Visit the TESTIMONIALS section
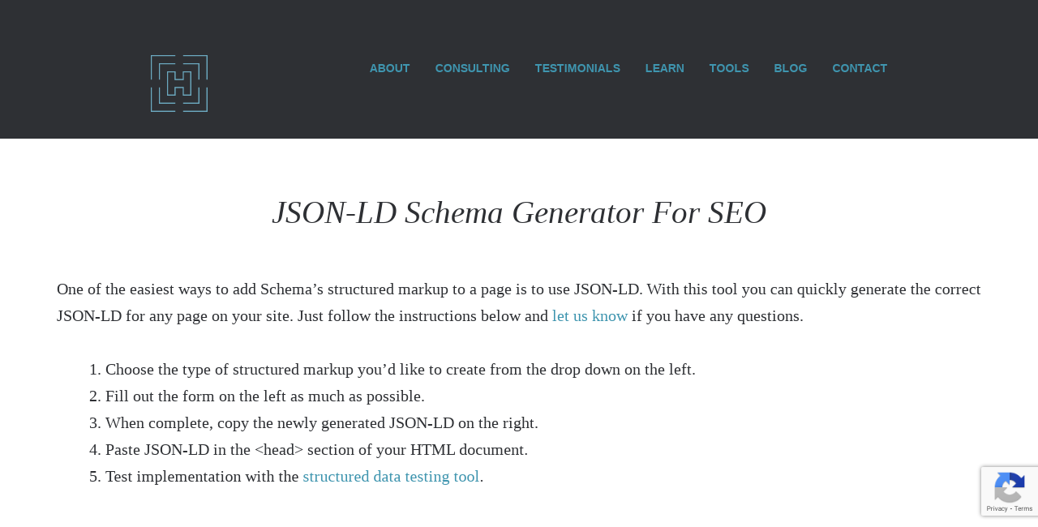1038x527 pixels. [577, 67]
